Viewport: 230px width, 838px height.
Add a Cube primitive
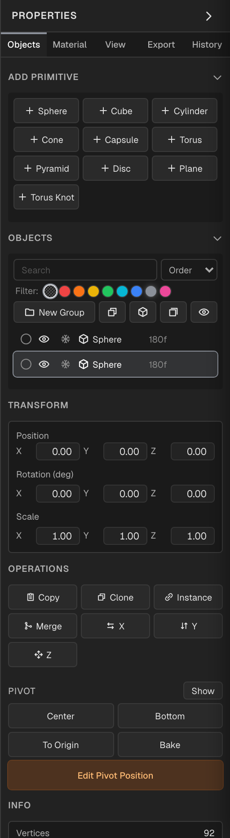point(115,111)
